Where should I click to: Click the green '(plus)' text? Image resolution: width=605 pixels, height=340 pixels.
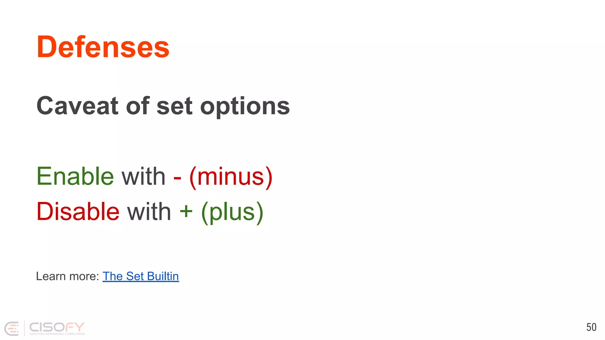click(x=232, y=212)
